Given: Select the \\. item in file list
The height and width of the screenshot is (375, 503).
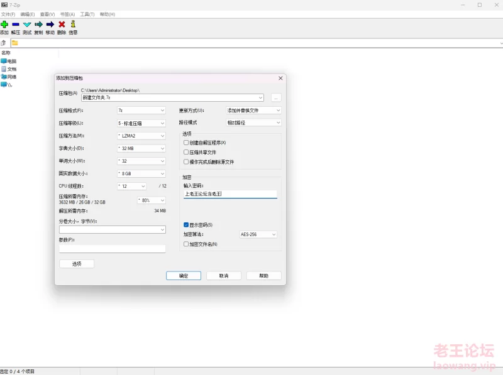Looking at the screenshot, I should (6, 85).
